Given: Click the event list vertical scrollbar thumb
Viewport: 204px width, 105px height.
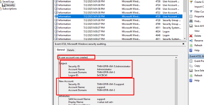Looking at the screenshot, I should click(184, 6).
